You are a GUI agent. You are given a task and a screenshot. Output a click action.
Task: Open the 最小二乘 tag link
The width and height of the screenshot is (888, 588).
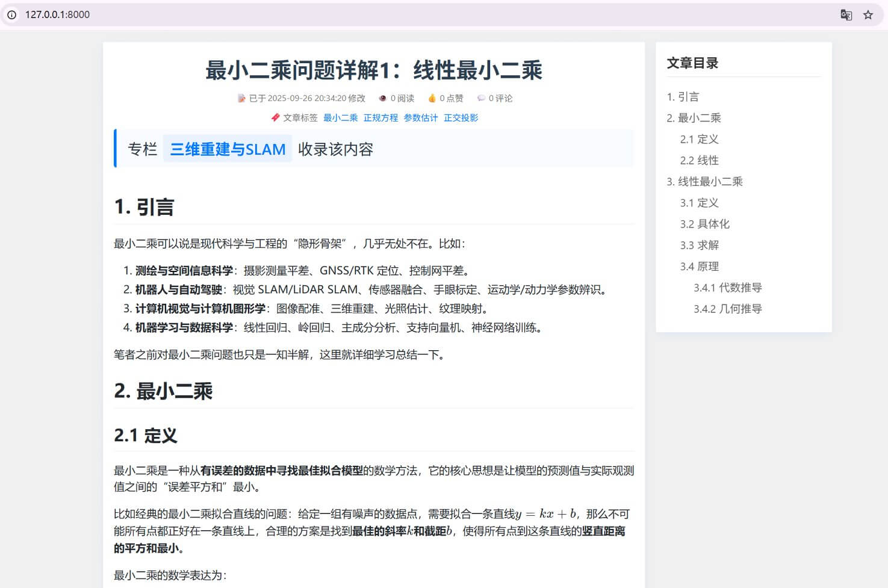(339, 117)
